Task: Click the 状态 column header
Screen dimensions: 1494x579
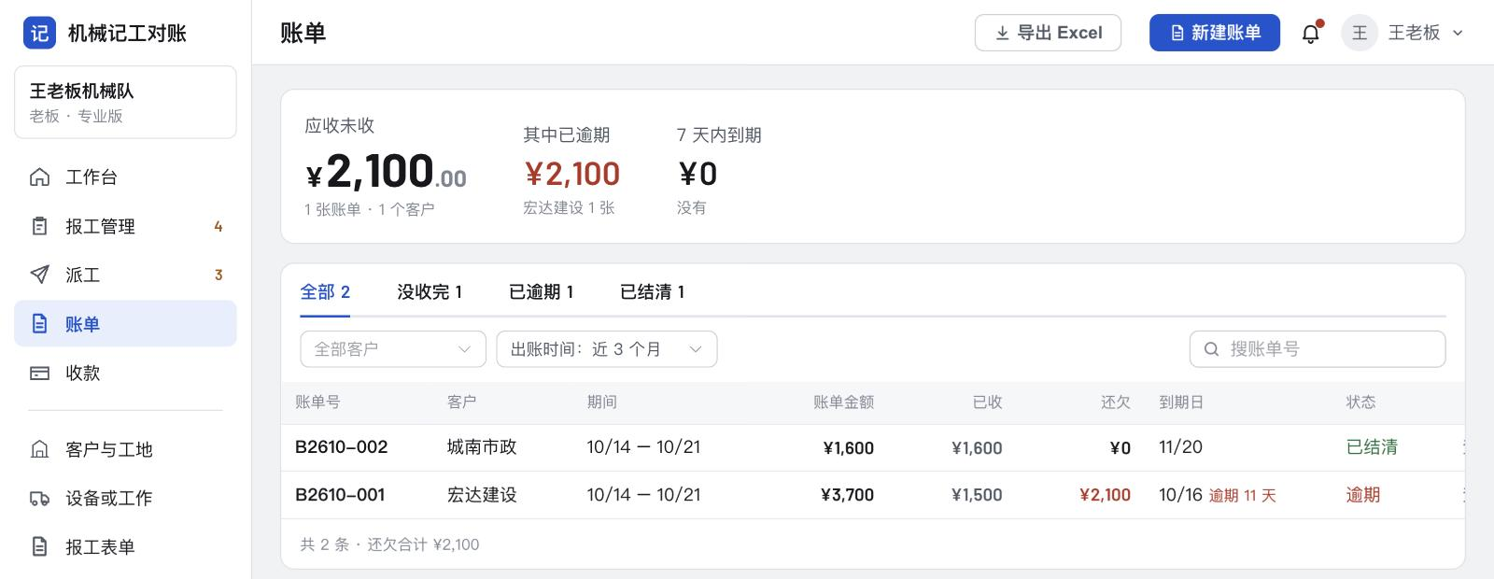Action: [x=1360, y=402]
